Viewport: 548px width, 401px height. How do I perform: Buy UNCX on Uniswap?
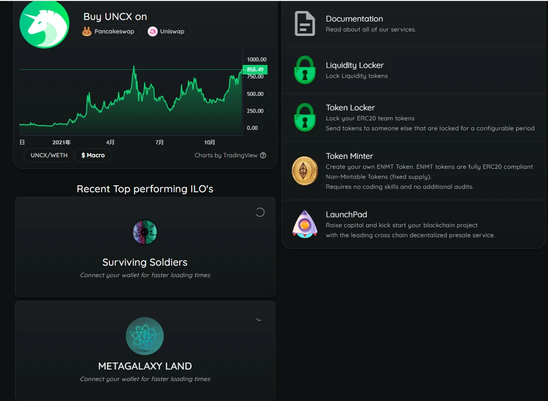pos(166,31)
